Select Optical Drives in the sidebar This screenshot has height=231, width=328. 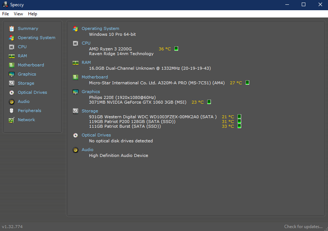pyautogui.click(x=32, y=92)
